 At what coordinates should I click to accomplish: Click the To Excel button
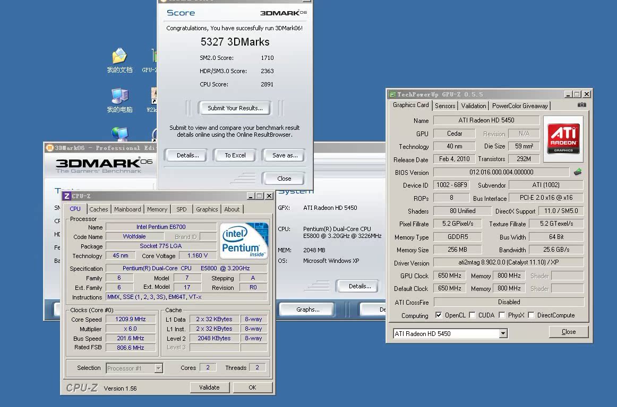tap(235, 155)
